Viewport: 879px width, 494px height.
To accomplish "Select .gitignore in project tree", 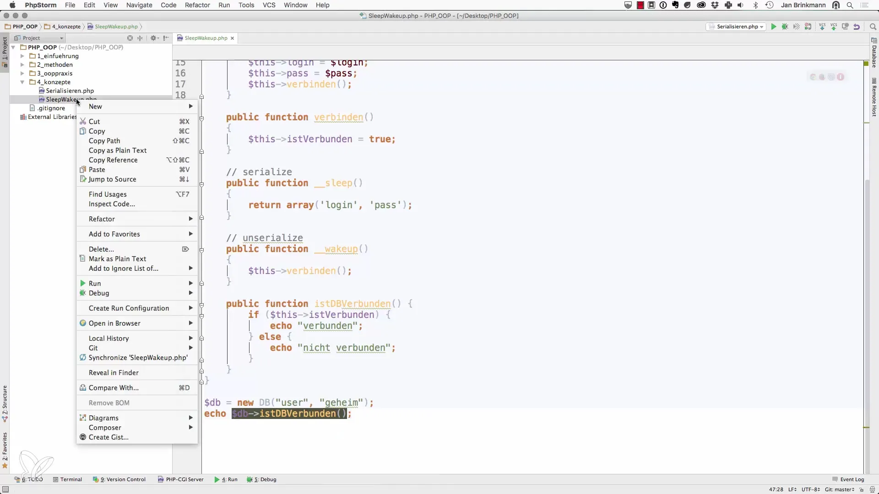I will (x=51, y=108).
